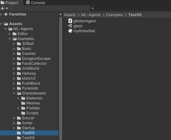Select the gtest Unity scene icon
The image size is (171, 140).
[70, 26]
